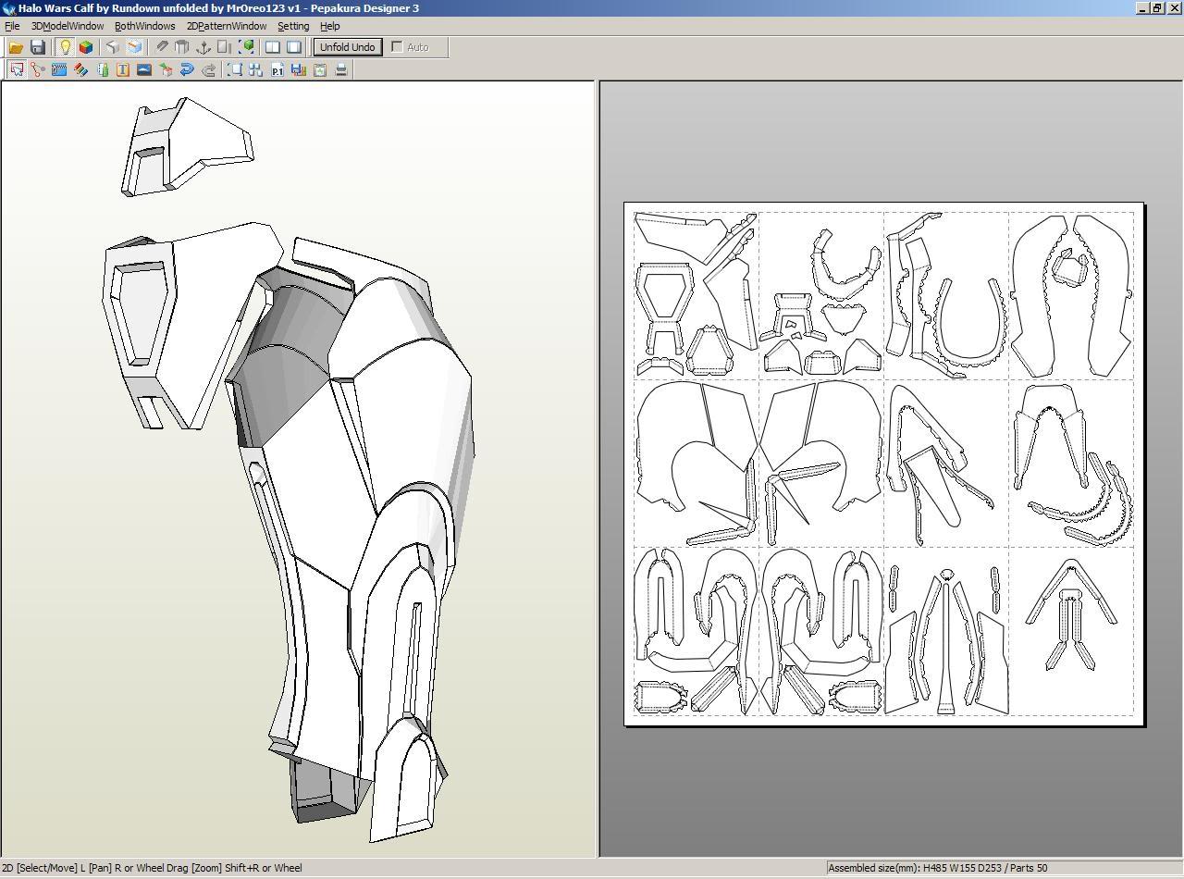Image resolution: width=1184 pixels, height=879 pixels.
Task: Click the Pepakura app icon in title bar
Action: coord(8,7)
